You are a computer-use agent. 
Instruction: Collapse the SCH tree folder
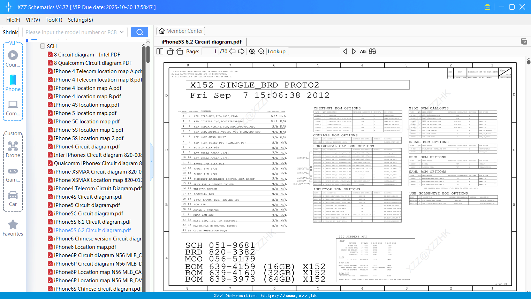point(43,46)
